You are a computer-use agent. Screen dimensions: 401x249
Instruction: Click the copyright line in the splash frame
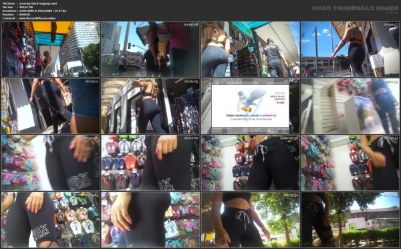pos(251,119)
